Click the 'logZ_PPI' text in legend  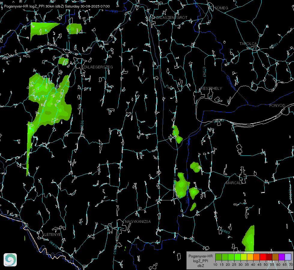point(200,261)
